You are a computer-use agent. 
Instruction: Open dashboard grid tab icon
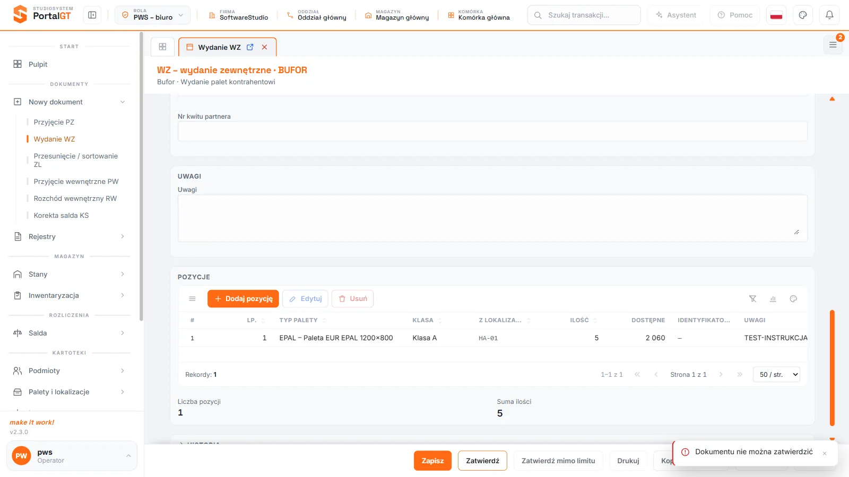click(162, 47)
